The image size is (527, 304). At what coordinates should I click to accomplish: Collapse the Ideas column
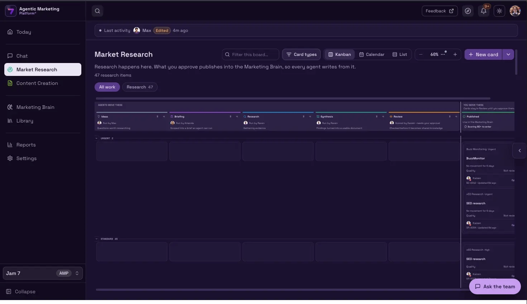click(x=164, y=117)
